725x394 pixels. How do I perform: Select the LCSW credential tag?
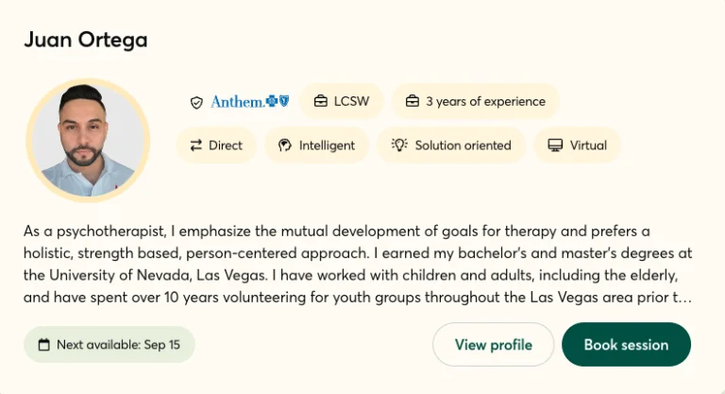[342, 101]
